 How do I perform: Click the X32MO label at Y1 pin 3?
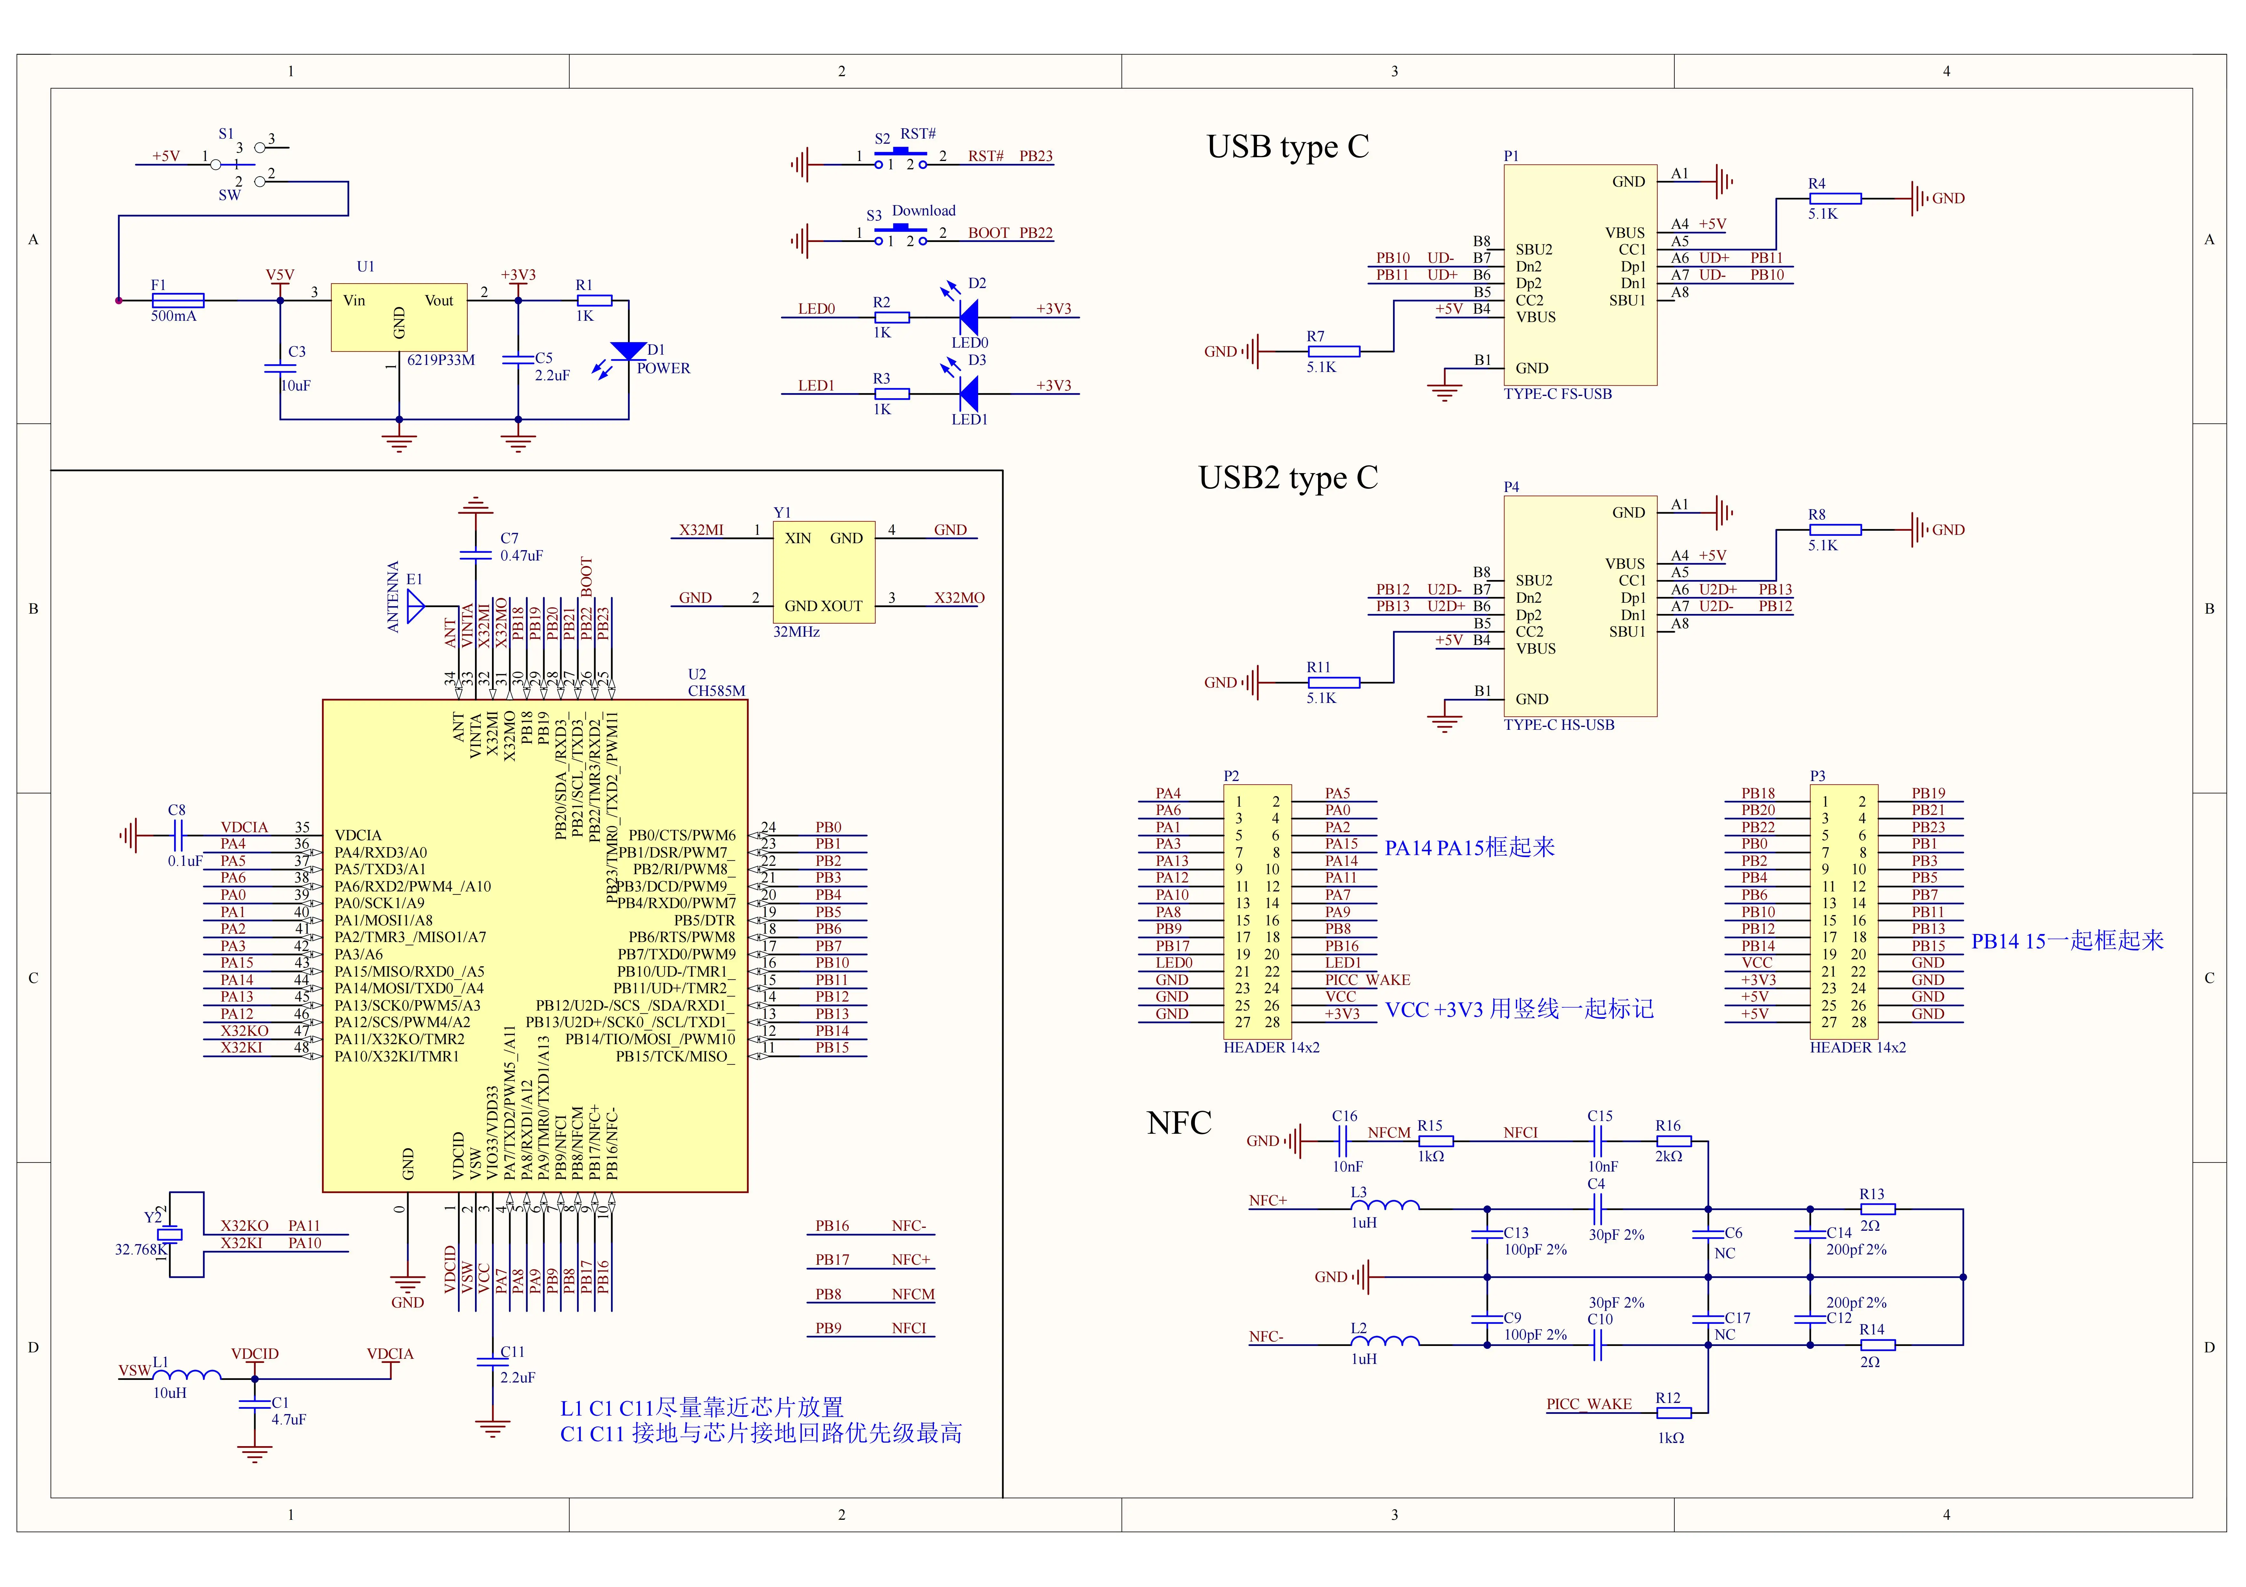pyautogui.click(x=960, y=598)
